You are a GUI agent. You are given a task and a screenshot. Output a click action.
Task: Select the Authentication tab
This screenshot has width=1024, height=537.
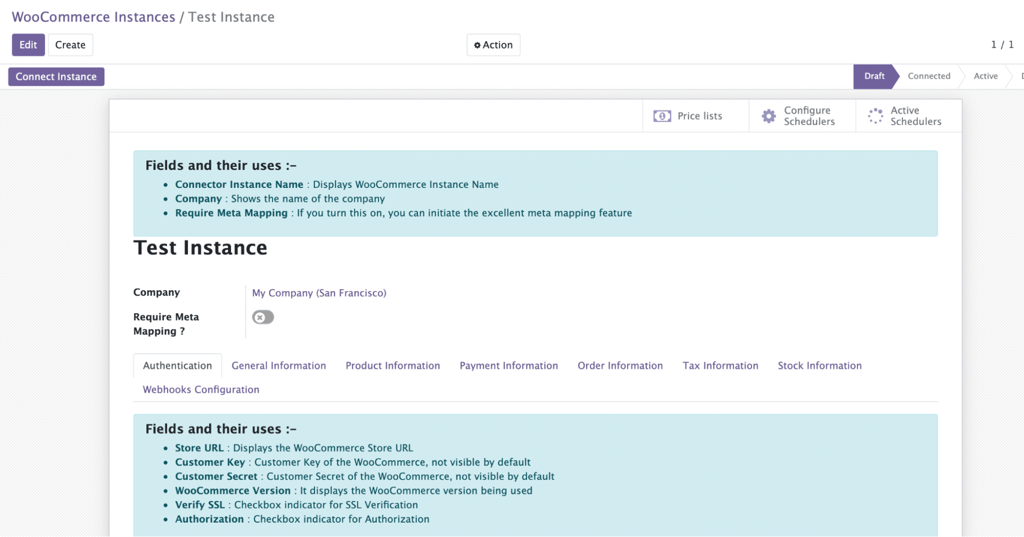tap(177, 366)
